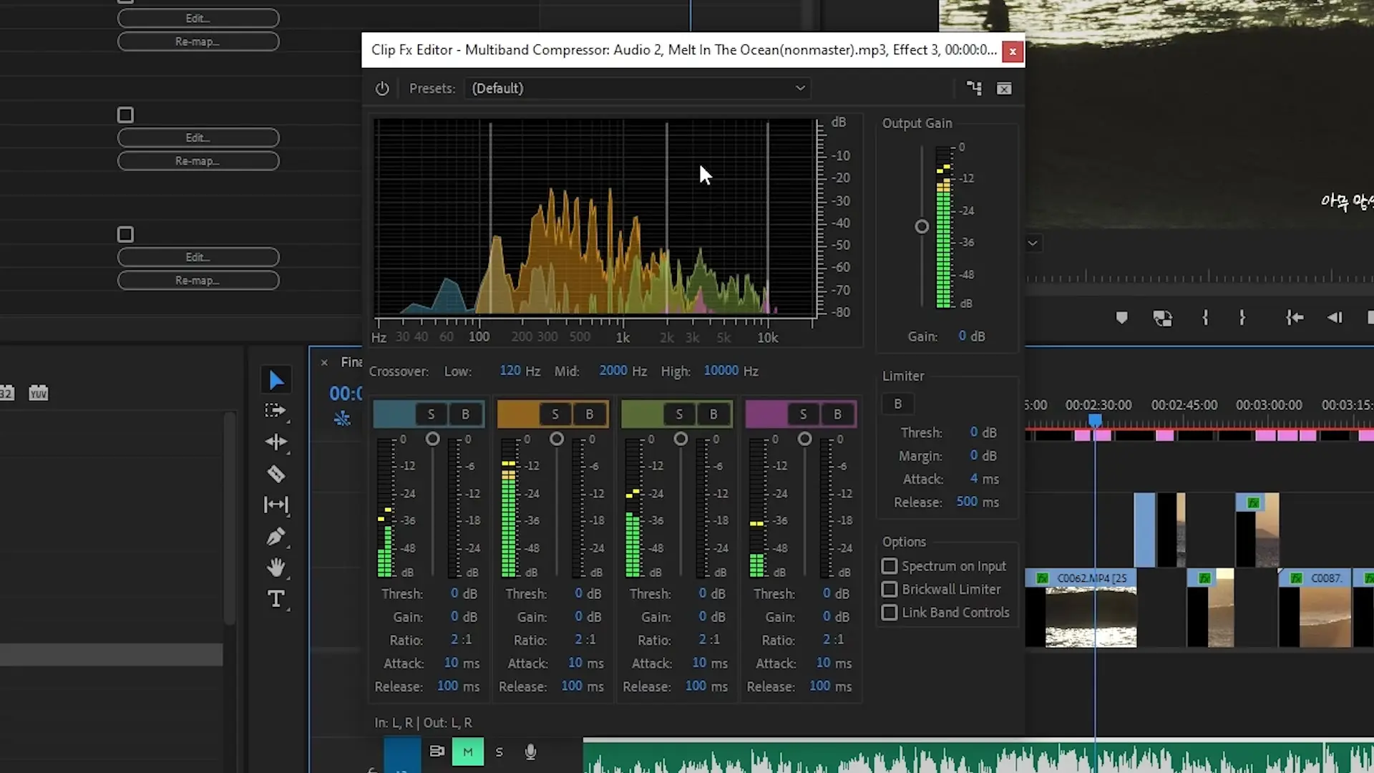Click the green band Gain 0 dB value
The image size is (1374, 773).
tap(702, 616)
